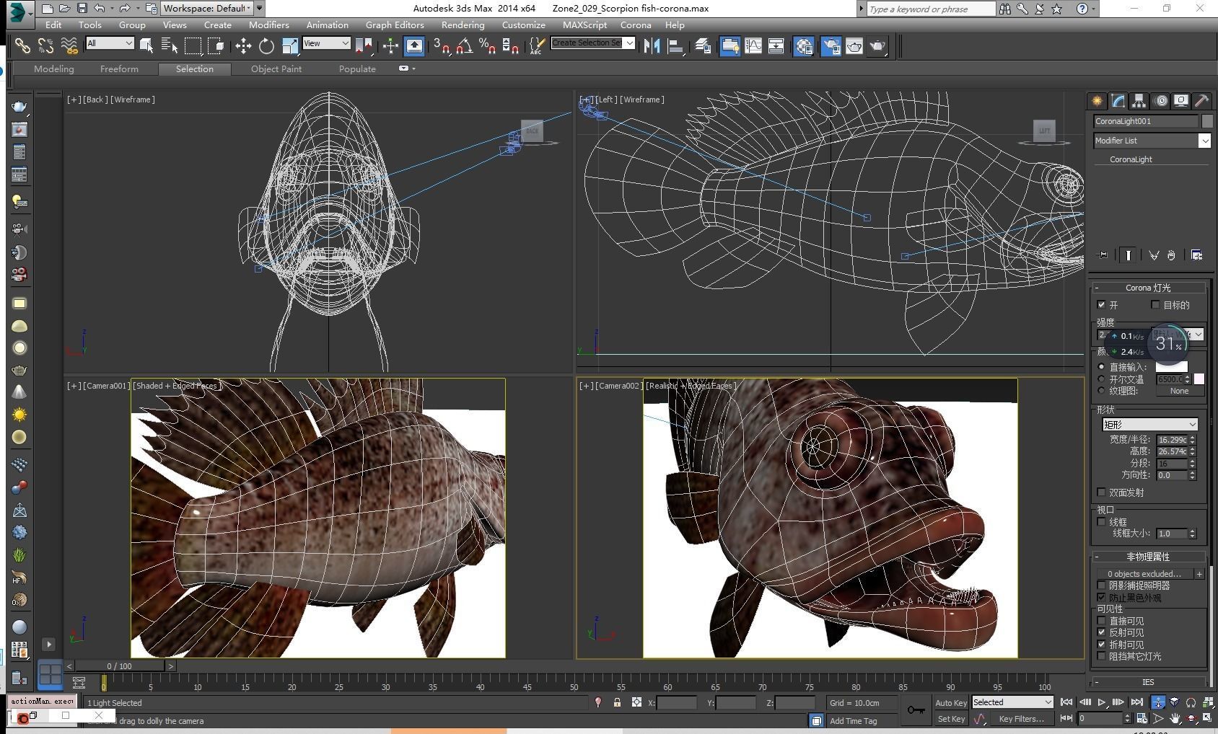The width and height of the screenshot is (1218, 734).
Task: Click the Maximize Viewport Toggle icon
Action: click(x=1209, y=718)
